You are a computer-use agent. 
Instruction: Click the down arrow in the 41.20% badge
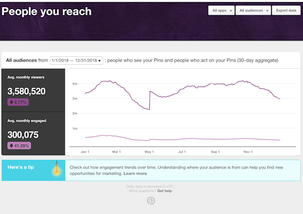12,146
